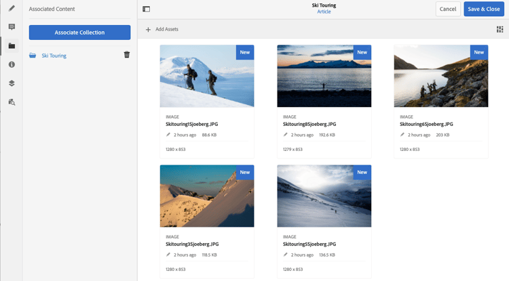This screenshot has width=509, height=281.
Task: Click the plus icon beside Add Assets
Action: pos(148,30)
